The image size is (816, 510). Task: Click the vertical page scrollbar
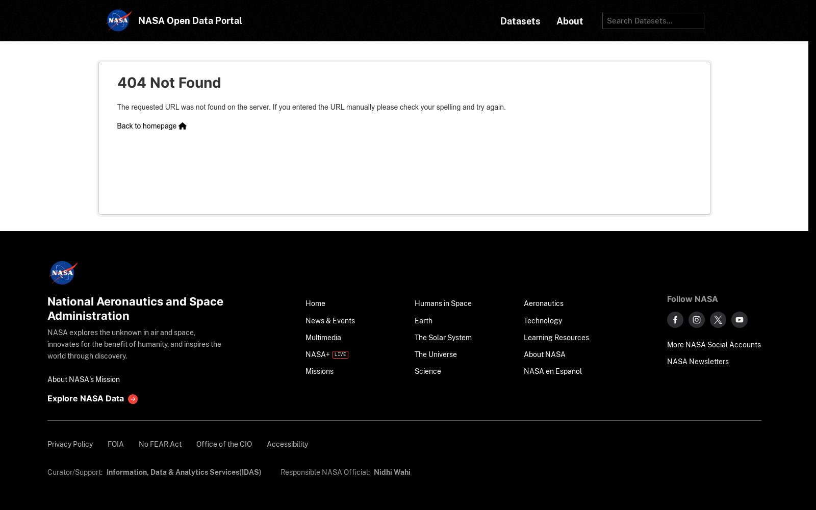(812, 255)
